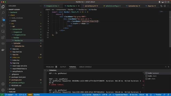
Task: Click Go Live in status bar
Action: pos(134,95)
